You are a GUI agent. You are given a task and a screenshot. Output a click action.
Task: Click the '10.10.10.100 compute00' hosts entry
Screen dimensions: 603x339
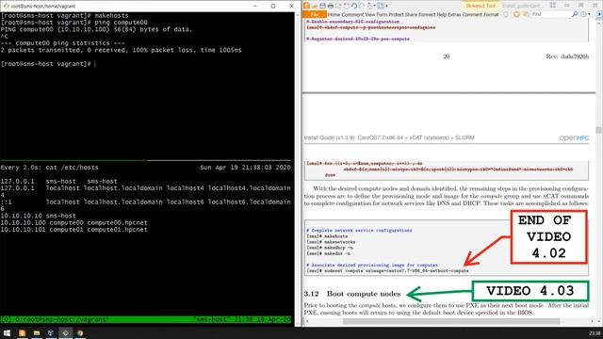coord(73,222)
